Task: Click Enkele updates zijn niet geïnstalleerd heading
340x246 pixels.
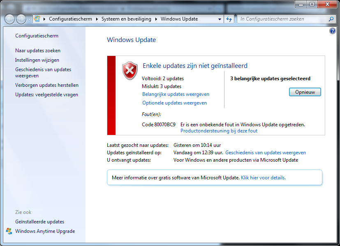Action: (x=195, y=65)
